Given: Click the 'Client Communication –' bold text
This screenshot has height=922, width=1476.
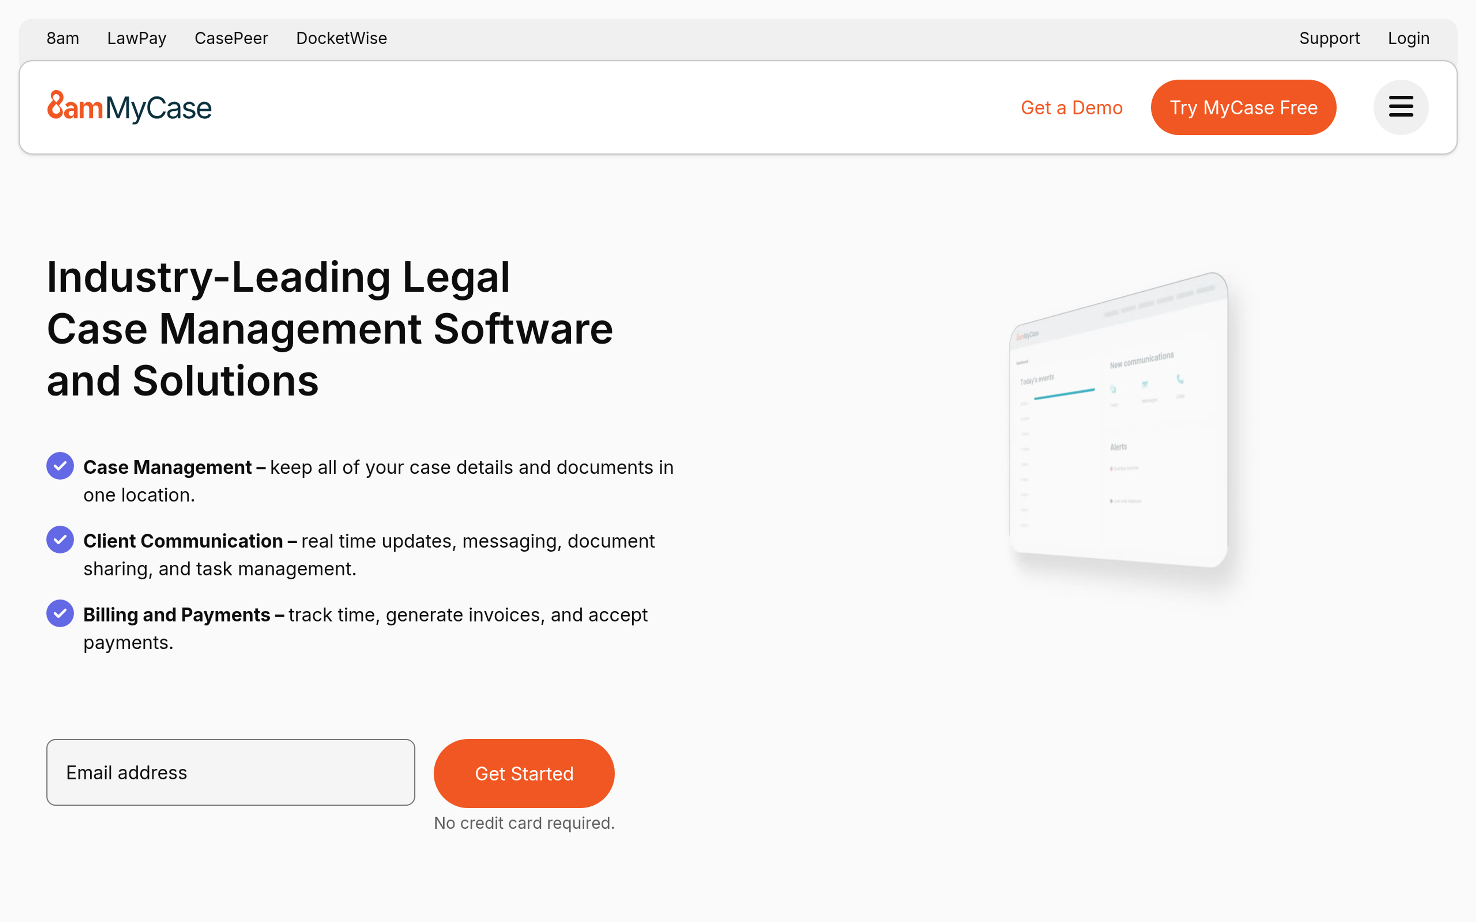Looking at the screenshot, I should [190, 541].
